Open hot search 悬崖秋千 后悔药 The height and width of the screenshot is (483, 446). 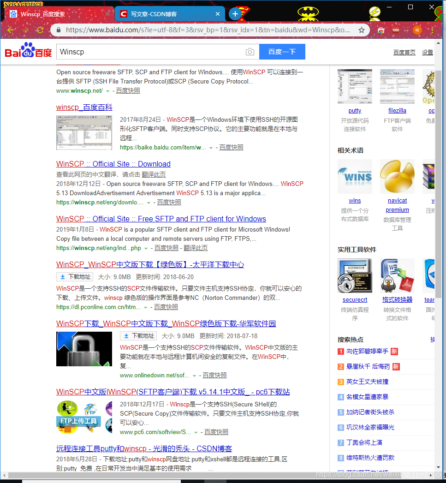pos(368,367)
